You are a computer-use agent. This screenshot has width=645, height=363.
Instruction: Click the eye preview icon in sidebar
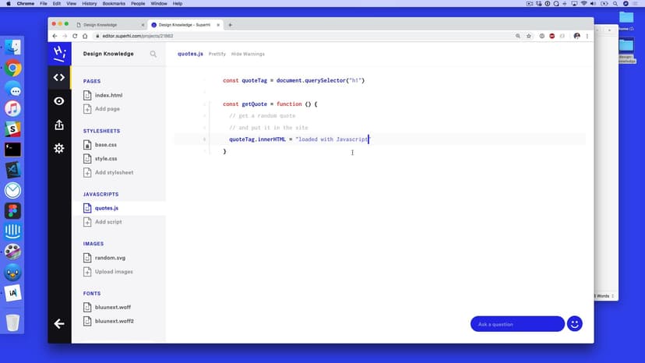coord(59,101)
